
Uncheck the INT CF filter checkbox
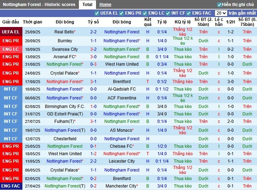pyautogui.click(x=168, y=13)
